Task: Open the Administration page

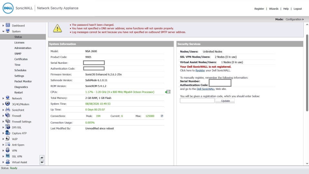Action: (x=23, y=48)
